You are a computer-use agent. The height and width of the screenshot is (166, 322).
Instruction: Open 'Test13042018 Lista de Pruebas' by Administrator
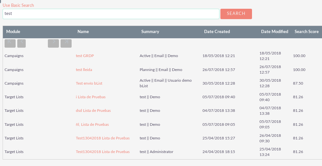(103, 152)
